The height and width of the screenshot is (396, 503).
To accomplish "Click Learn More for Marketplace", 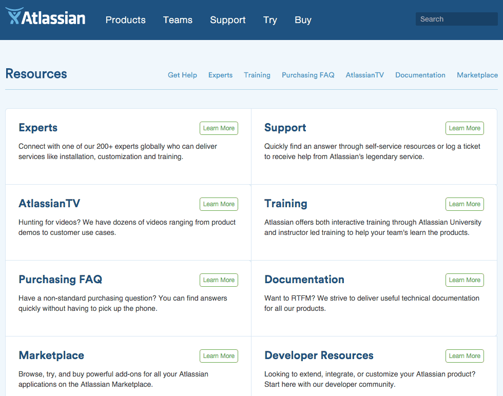I will (x=219, y=356).
